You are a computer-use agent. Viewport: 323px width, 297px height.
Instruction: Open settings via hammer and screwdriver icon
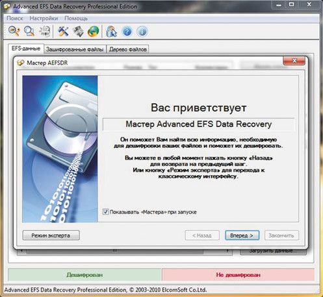[63, 31]
